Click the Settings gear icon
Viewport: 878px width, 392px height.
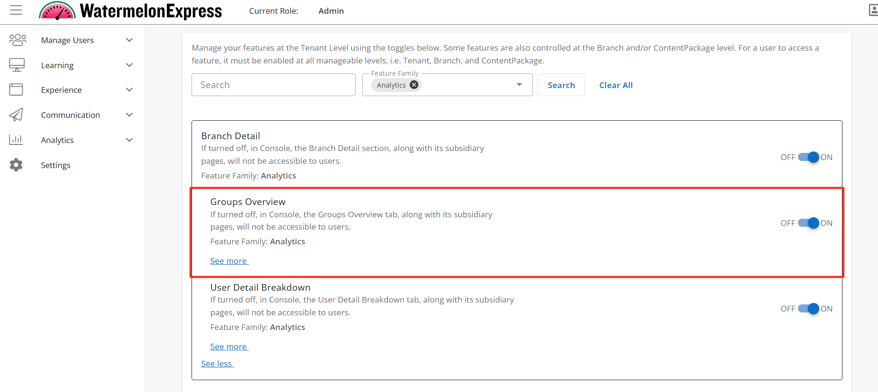pyautogui.click(x=16, y=165)
